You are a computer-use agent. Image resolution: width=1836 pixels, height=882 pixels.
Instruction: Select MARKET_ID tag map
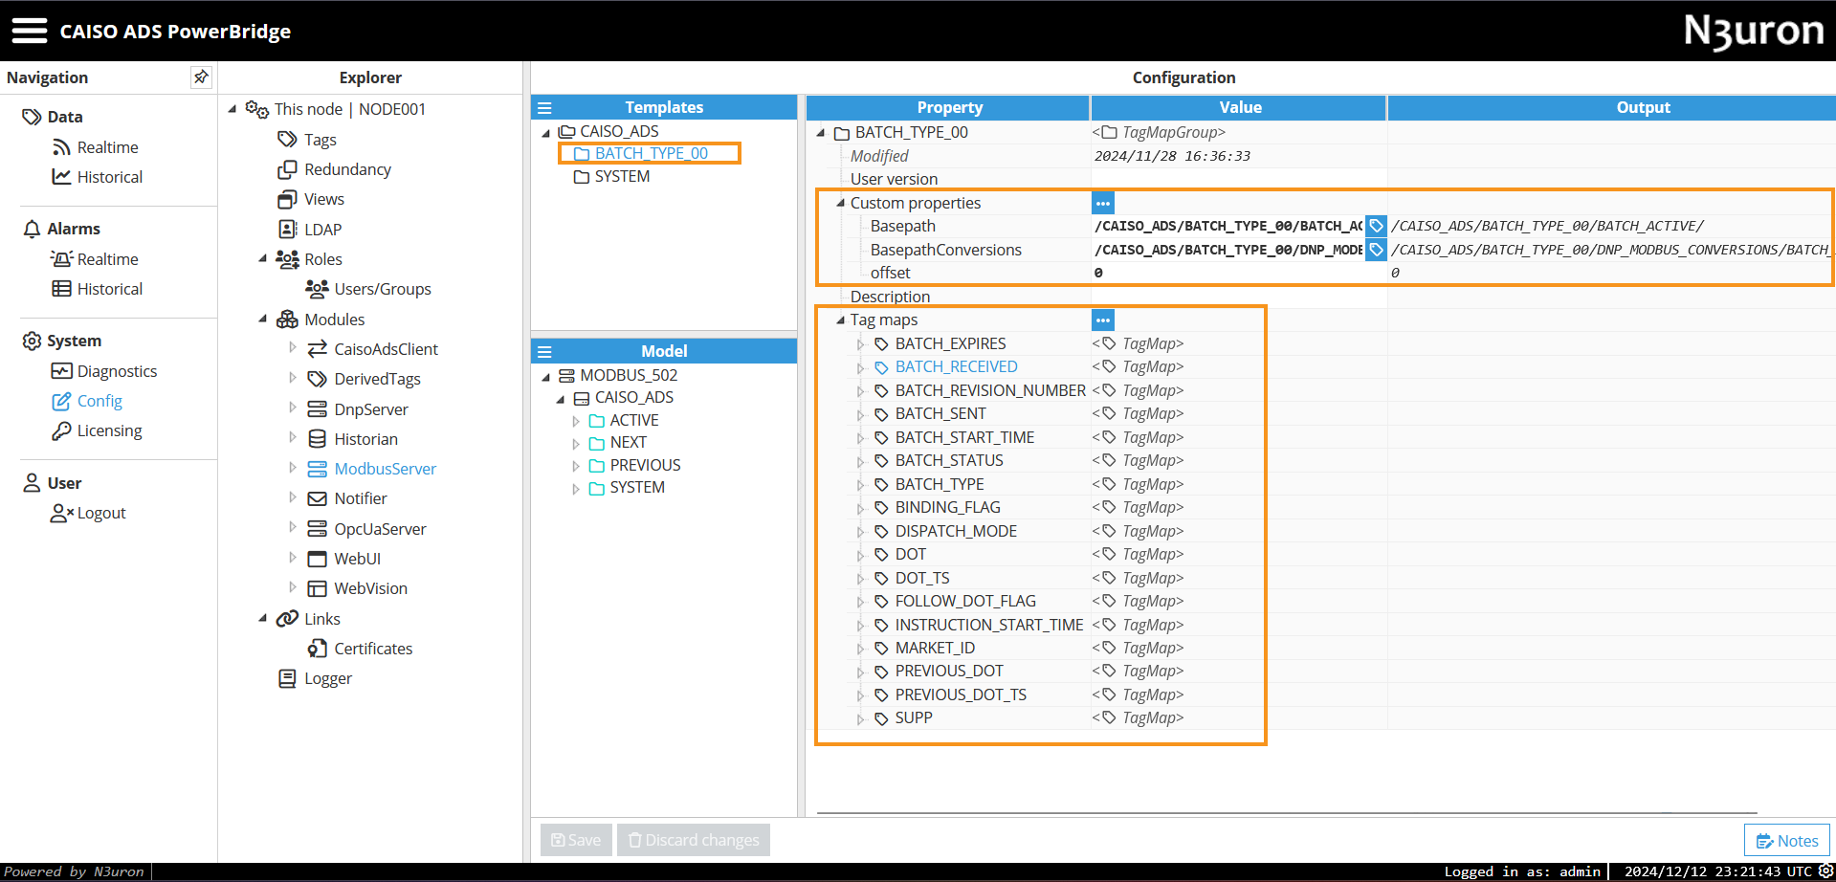pyautogui.click(x=925, y=648)
